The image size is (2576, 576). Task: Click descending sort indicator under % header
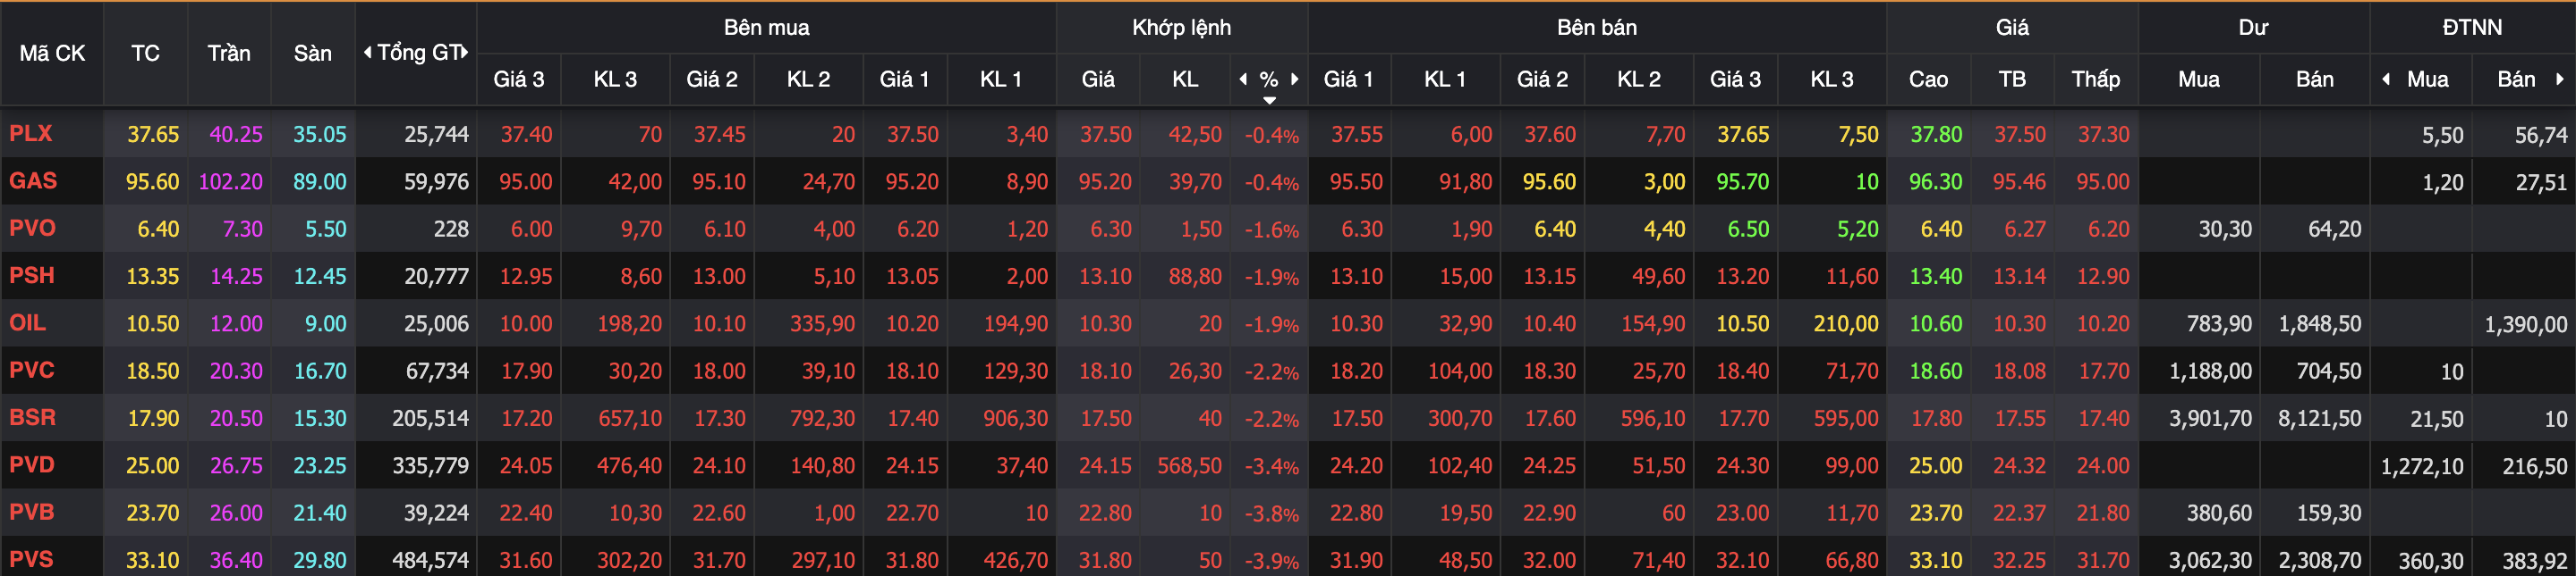click(1269, 100)
